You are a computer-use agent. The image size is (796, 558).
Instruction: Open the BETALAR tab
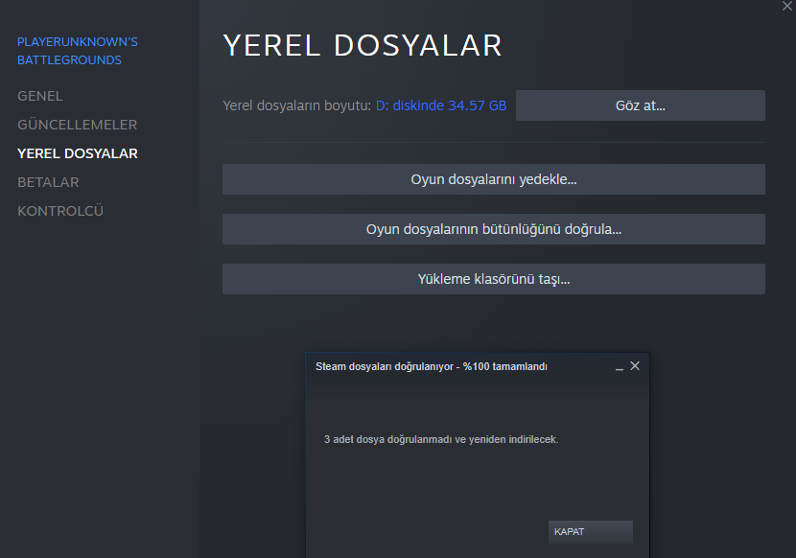(48, 182)
